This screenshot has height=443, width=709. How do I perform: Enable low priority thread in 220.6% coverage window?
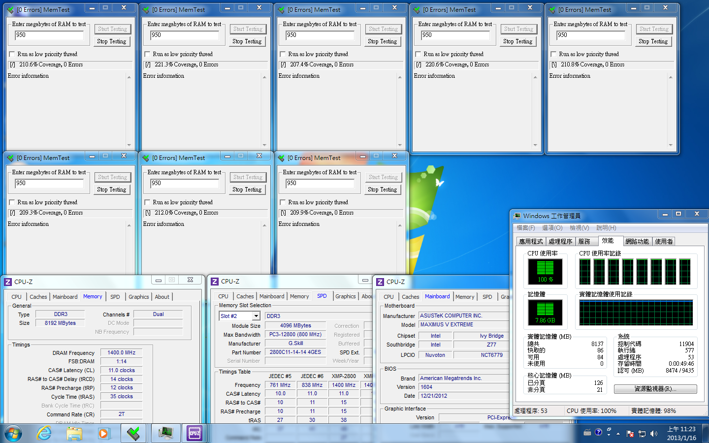(x=418, y=54)
